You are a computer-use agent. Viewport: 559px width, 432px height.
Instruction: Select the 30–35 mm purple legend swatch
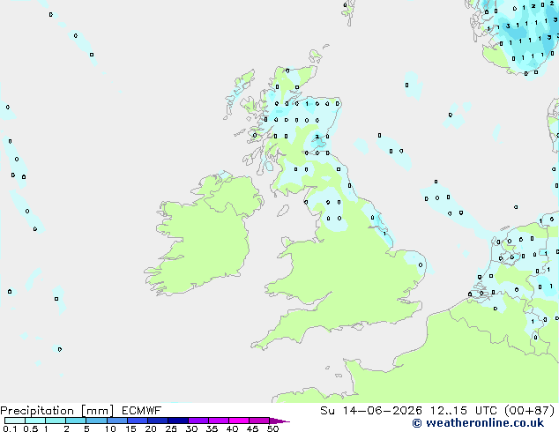coord(198,421)
